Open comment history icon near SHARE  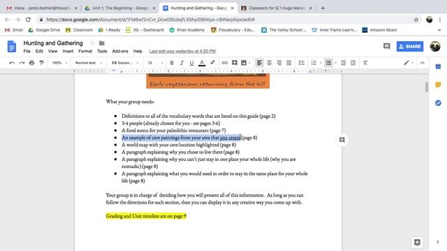pos(386,46)
